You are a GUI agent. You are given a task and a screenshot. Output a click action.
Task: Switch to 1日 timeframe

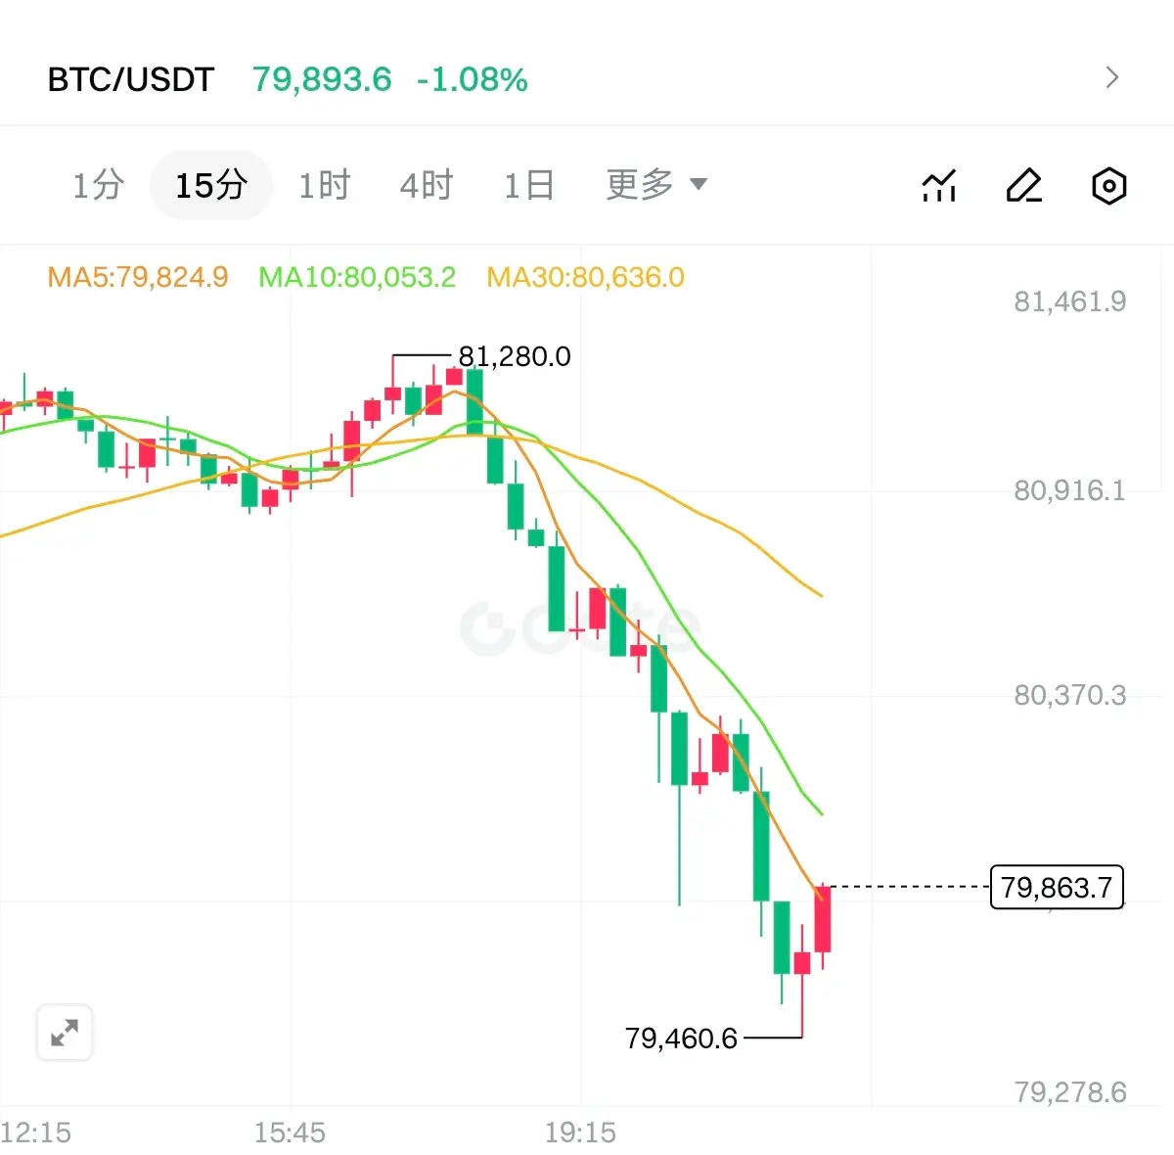coord(529,184)
